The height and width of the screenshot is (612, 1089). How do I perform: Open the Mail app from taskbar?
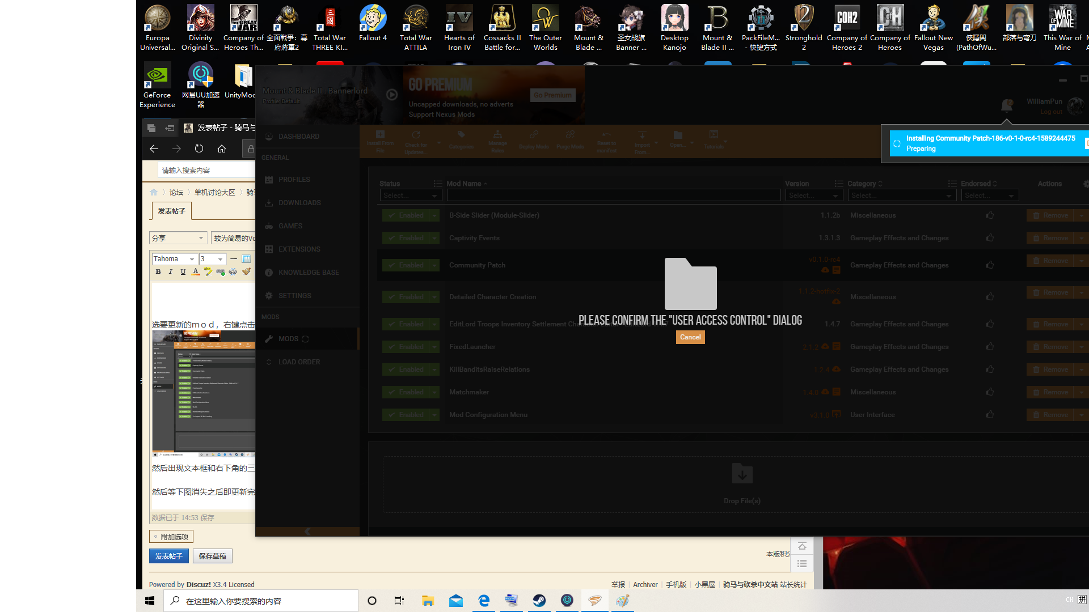point(456,601)
